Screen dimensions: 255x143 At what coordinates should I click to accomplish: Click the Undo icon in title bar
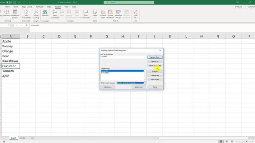click(19, 2)
